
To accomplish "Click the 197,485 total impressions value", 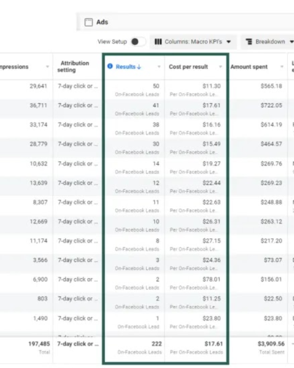I will [x=40, y=344].
